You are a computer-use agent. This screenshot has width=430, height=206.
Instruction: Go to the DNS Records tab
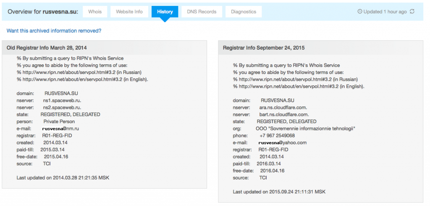point(202,12)
